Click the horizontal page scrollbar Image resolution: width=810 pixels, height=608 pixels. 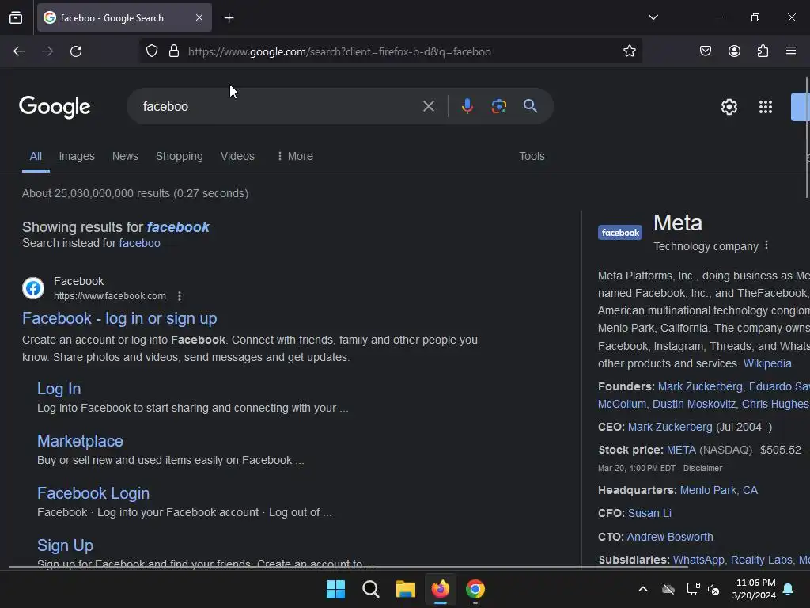coord(349,567)
